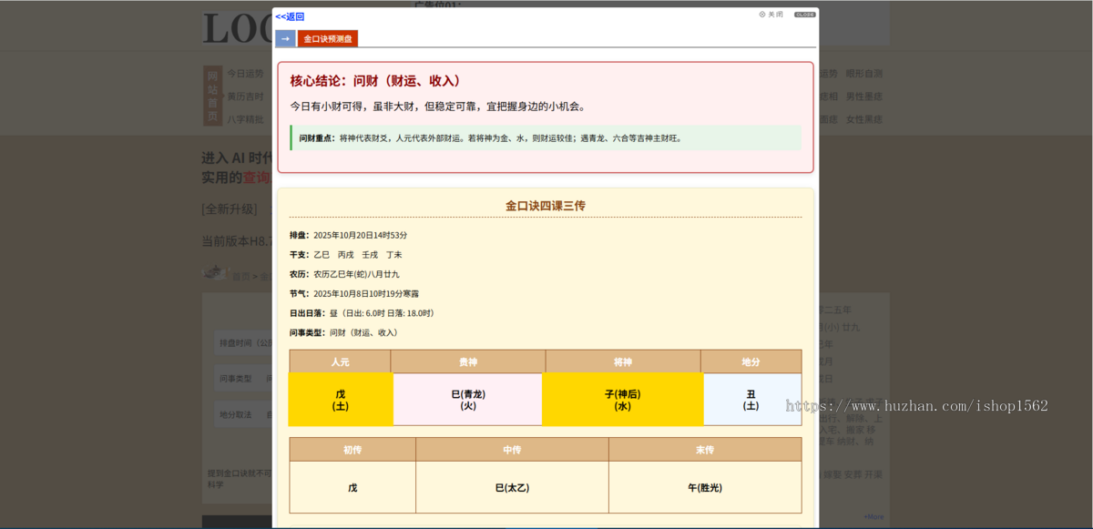Click 男性墨痣 link on background page
This screenshot has width=1093, height=529.
(x=863, y=97)
